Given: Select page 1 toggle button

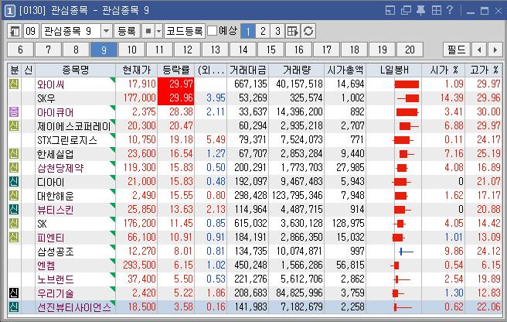Looking at the screenshot, I should [248, 31].
